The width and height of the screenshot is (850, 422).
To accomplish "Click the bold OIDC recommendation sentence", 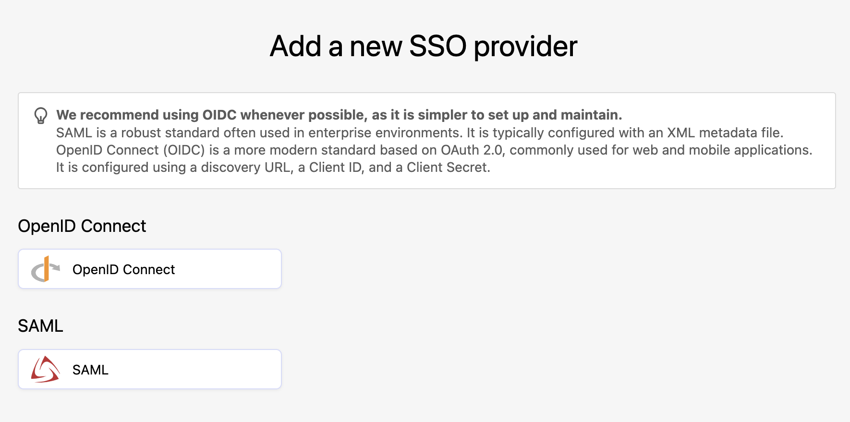I will 339,115.
